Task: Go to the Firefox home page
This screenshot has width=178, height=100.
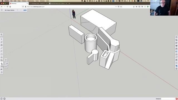Action: pos(10,7)
